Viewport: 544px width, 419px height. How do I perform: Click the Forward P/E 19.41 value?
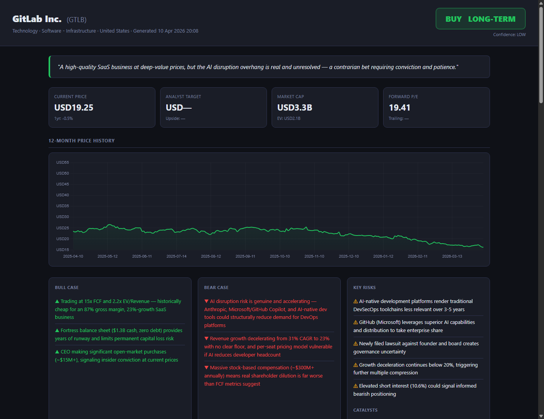tap(399, 108)
